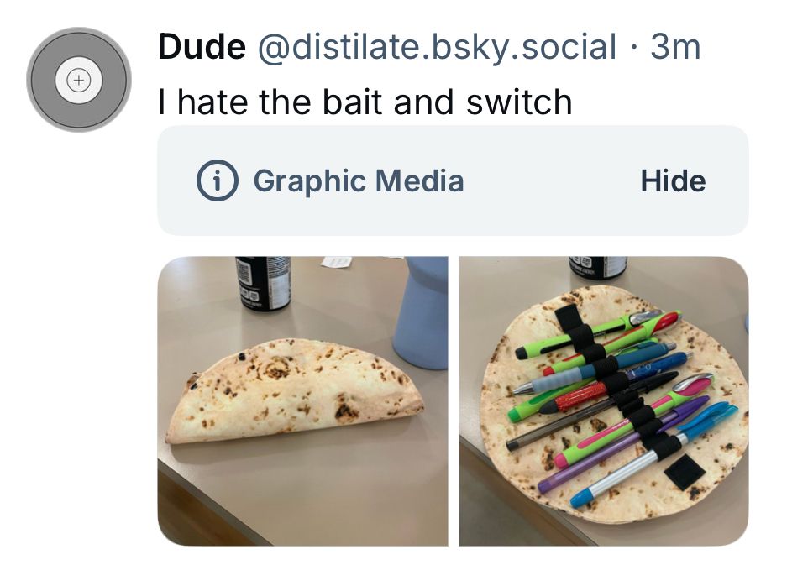Open the display name "Dude"
The image size is (787, 565).
(202, 47)
